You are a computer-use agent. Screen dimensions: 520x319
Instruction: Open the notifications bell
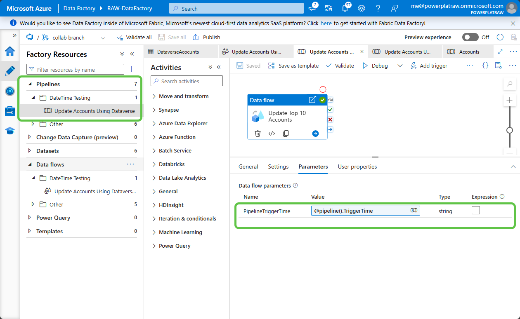pyautogui.click(x=345, y=8)
